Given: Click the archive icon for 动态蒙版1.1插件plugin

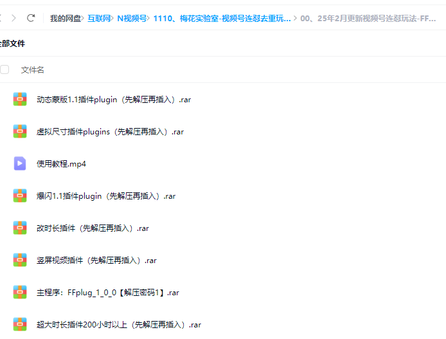Looking at the screenshot, I should point(20,99).
